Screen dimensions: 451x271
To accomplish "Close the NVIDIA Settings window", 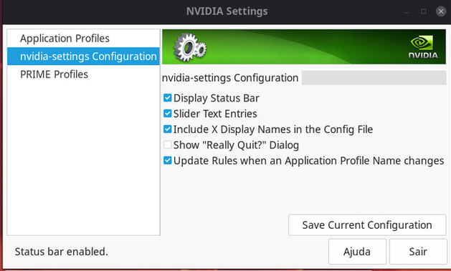I will 441,11.
